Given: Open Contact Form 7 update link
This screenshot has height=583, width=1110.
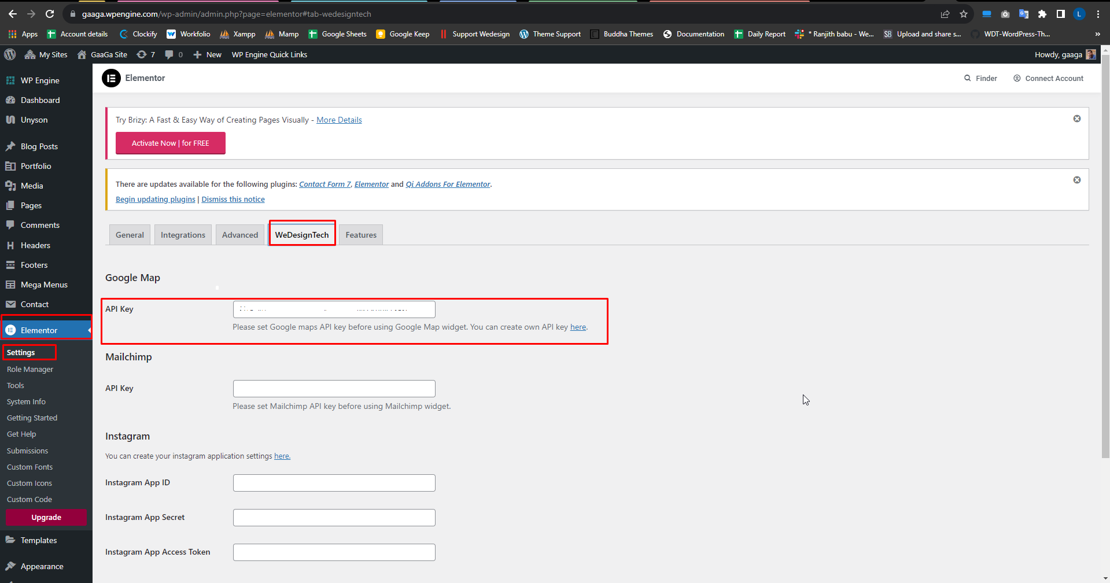Looking at the screenshot, I should [x=325, y=184].
